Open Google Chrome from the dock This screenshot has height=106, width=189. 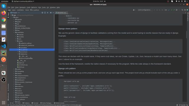[x=4, y=20]
